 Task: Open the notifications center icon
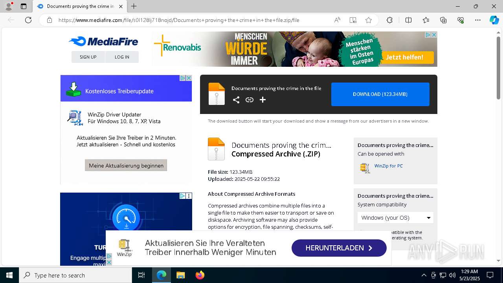pos(490,275)
